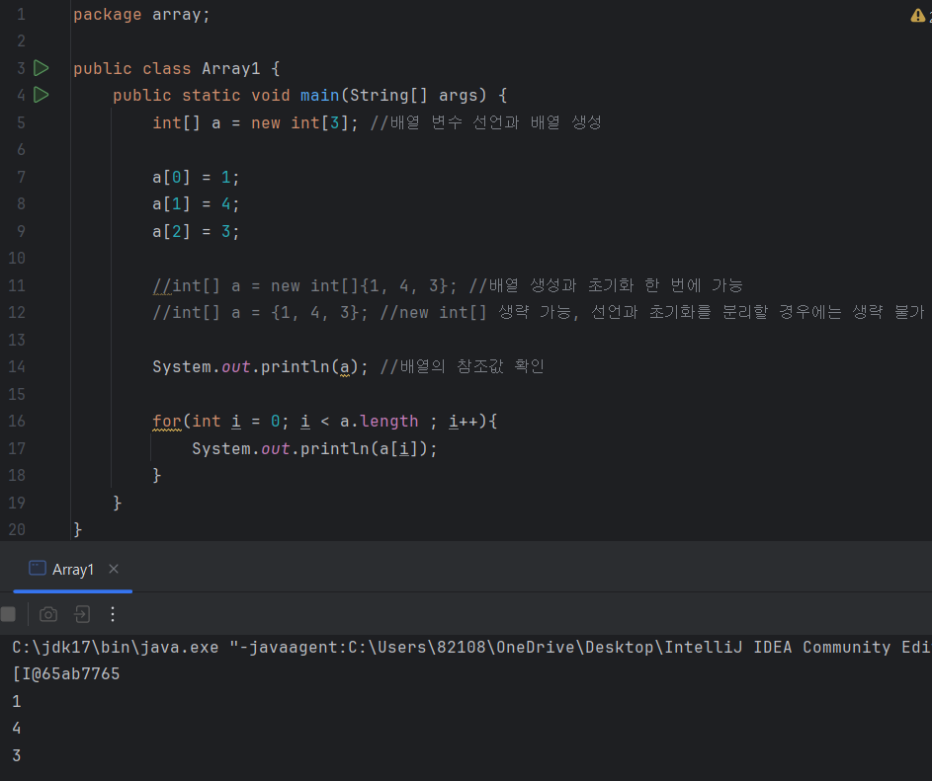Open the three-dot console options menu
The height and width of the screenshot is (781, 932).
pos(112,614)
